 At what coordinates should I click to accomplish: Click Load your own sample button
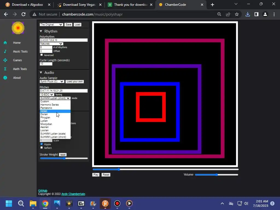coord(75,81)
